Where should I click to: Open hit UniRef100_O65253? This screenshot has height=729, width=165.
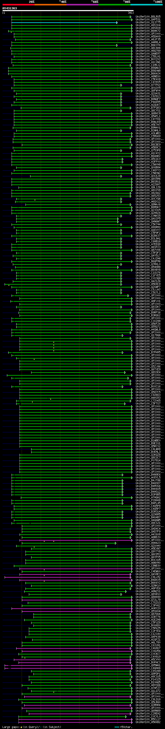(x=148, y=196)
